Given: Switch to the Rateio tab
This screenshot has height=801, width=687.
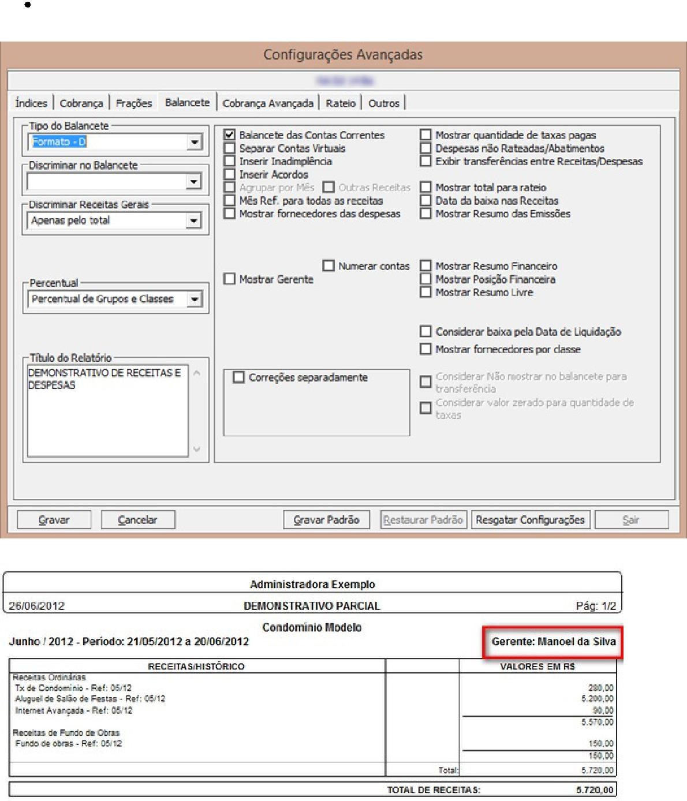Looking at the screenshot, I should [x=341, y=103].
